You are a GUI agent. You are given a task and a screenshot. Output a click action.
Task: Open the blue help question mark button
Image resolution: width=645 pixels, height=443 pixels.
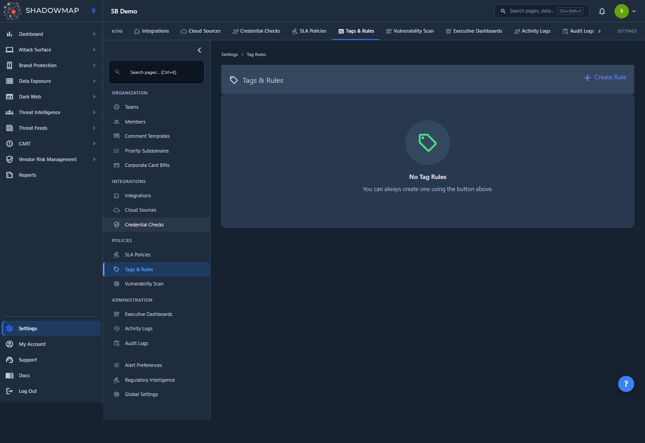626,383
